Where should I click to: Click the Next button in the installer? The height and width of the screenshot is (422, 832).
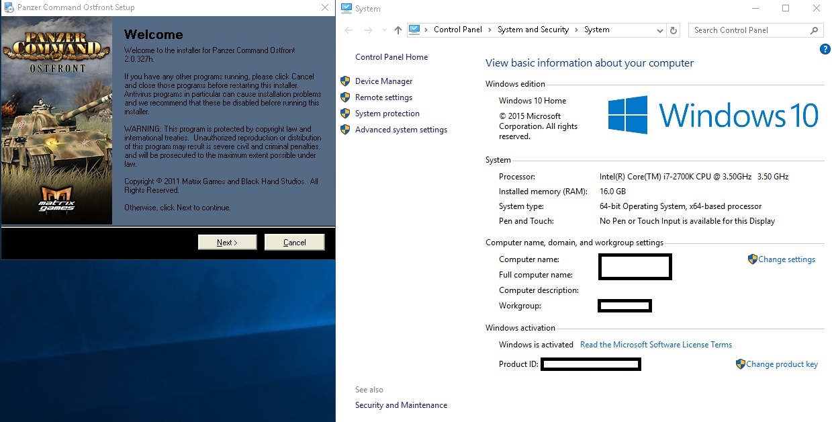pos(227,243)
